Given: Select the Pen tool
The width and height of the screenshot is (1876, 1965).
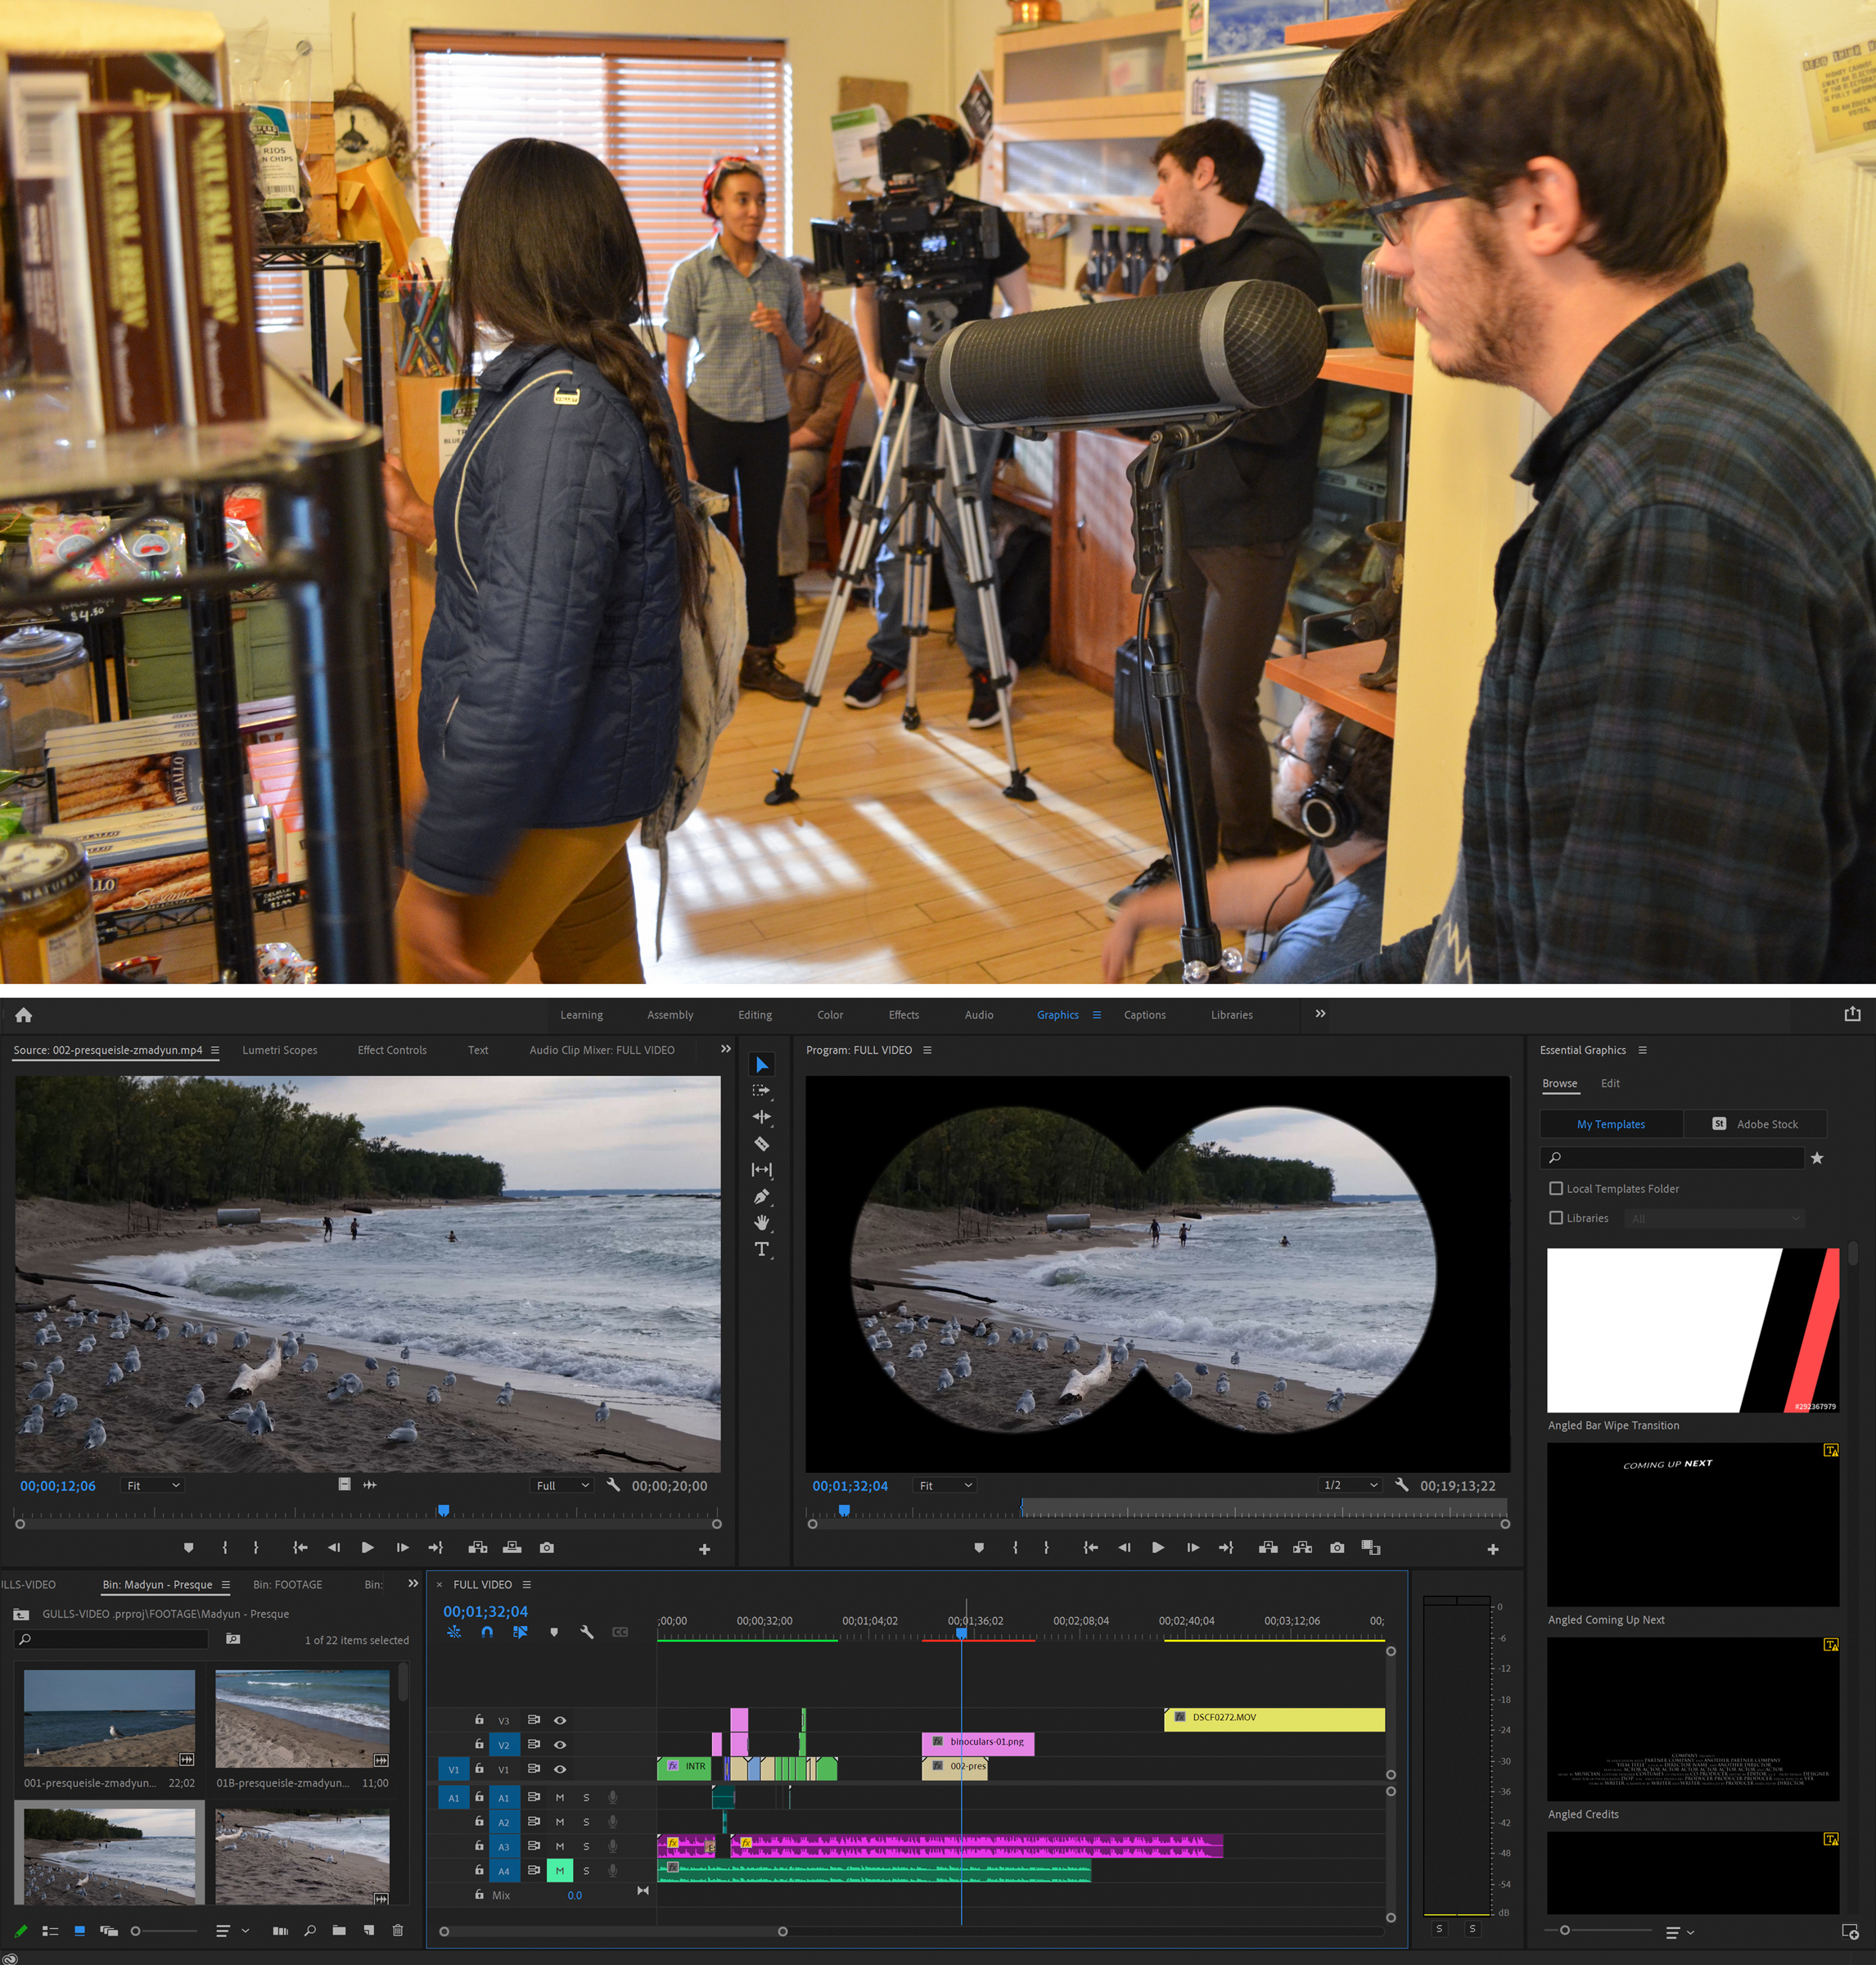Looking at the screenshot, I should [762, 1197].
